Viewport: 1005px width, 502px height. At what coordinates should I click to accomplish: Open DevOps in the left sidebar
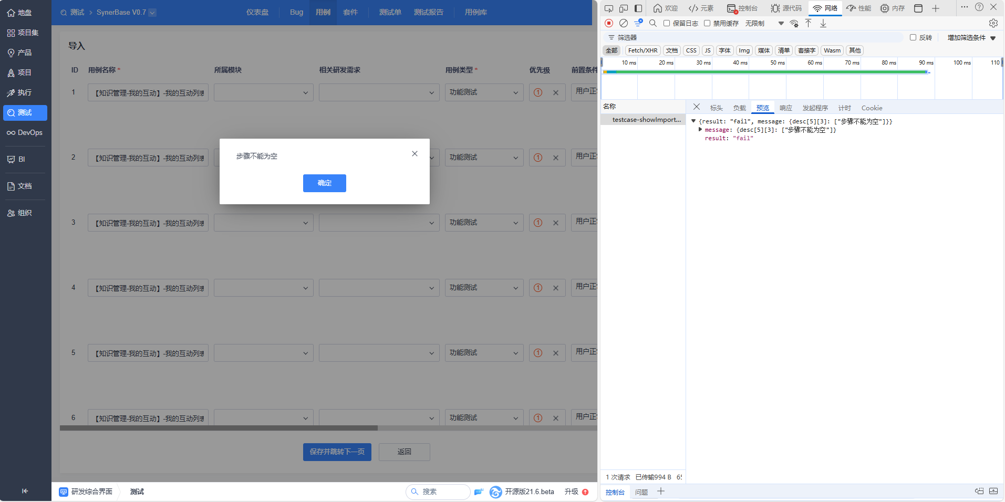point(25,132)
